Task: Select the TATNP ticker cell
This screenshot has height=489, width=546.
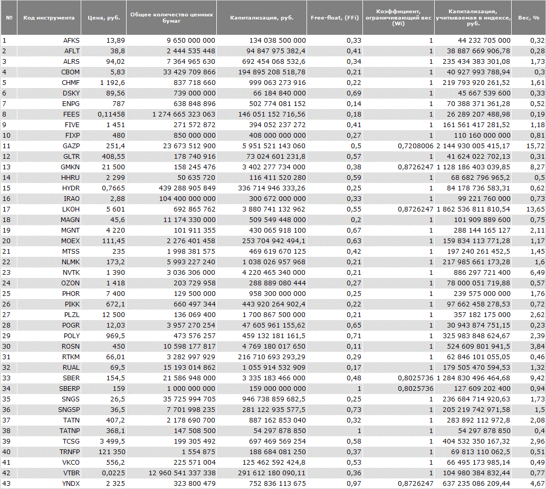Action: pyautogui.click(x=49, y=431)
